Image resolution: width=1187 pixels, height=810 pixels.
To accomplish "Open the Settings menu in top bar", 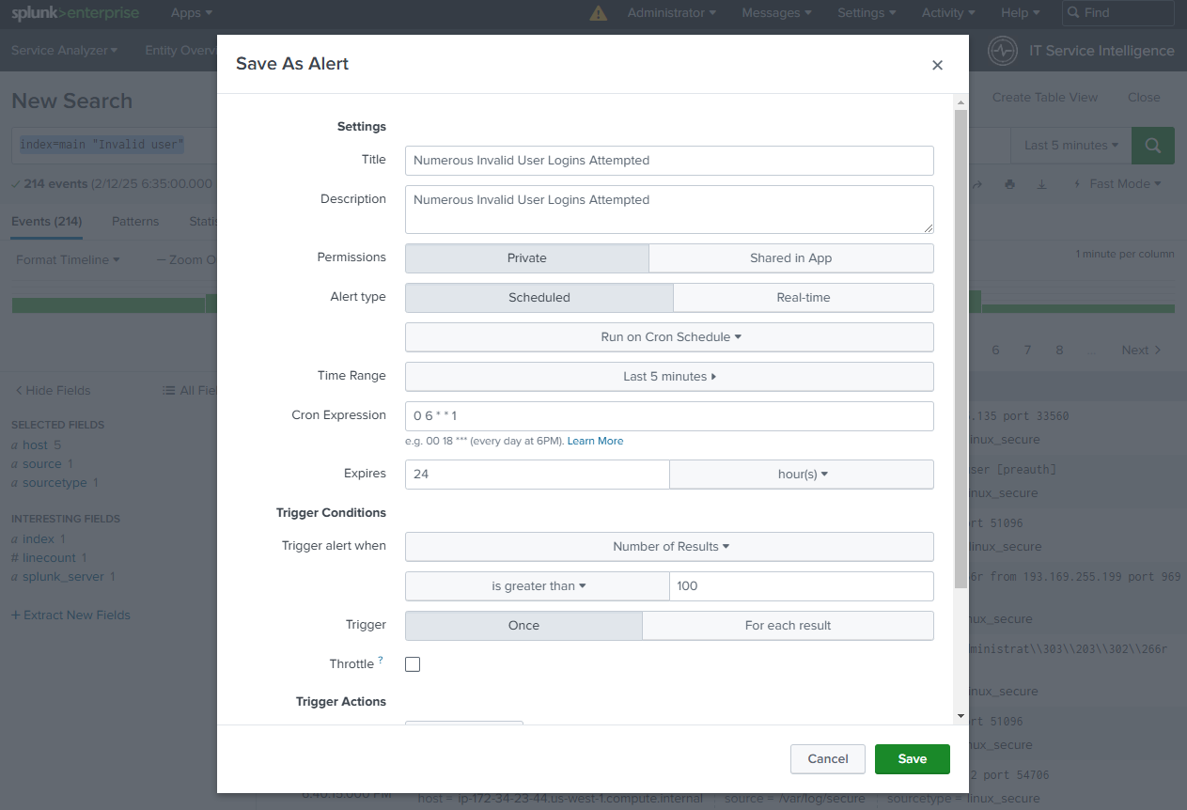I will (866, 13).
